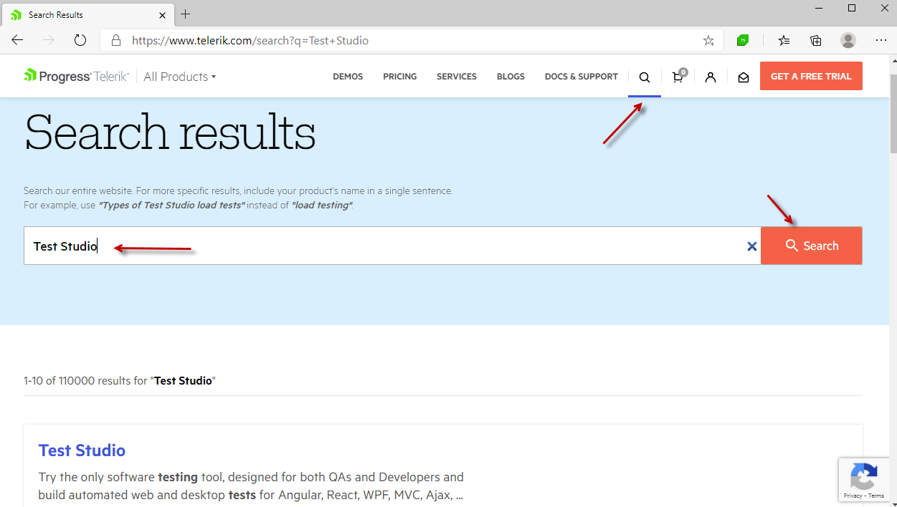
Task: Open the shopping cart icon
Action: point(678,77)
